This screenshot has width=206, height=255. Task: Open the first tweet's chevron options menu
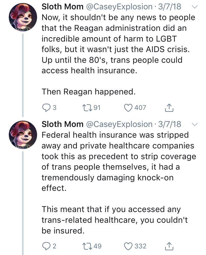tap(194, 7)
